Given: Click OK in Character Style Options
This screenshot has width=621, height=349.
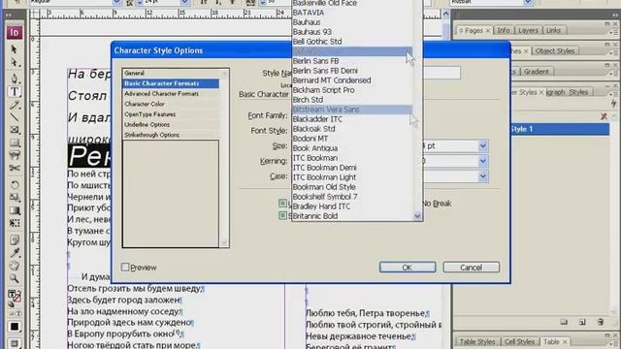Looking at the screenshot, I should [x=408, y=268].
